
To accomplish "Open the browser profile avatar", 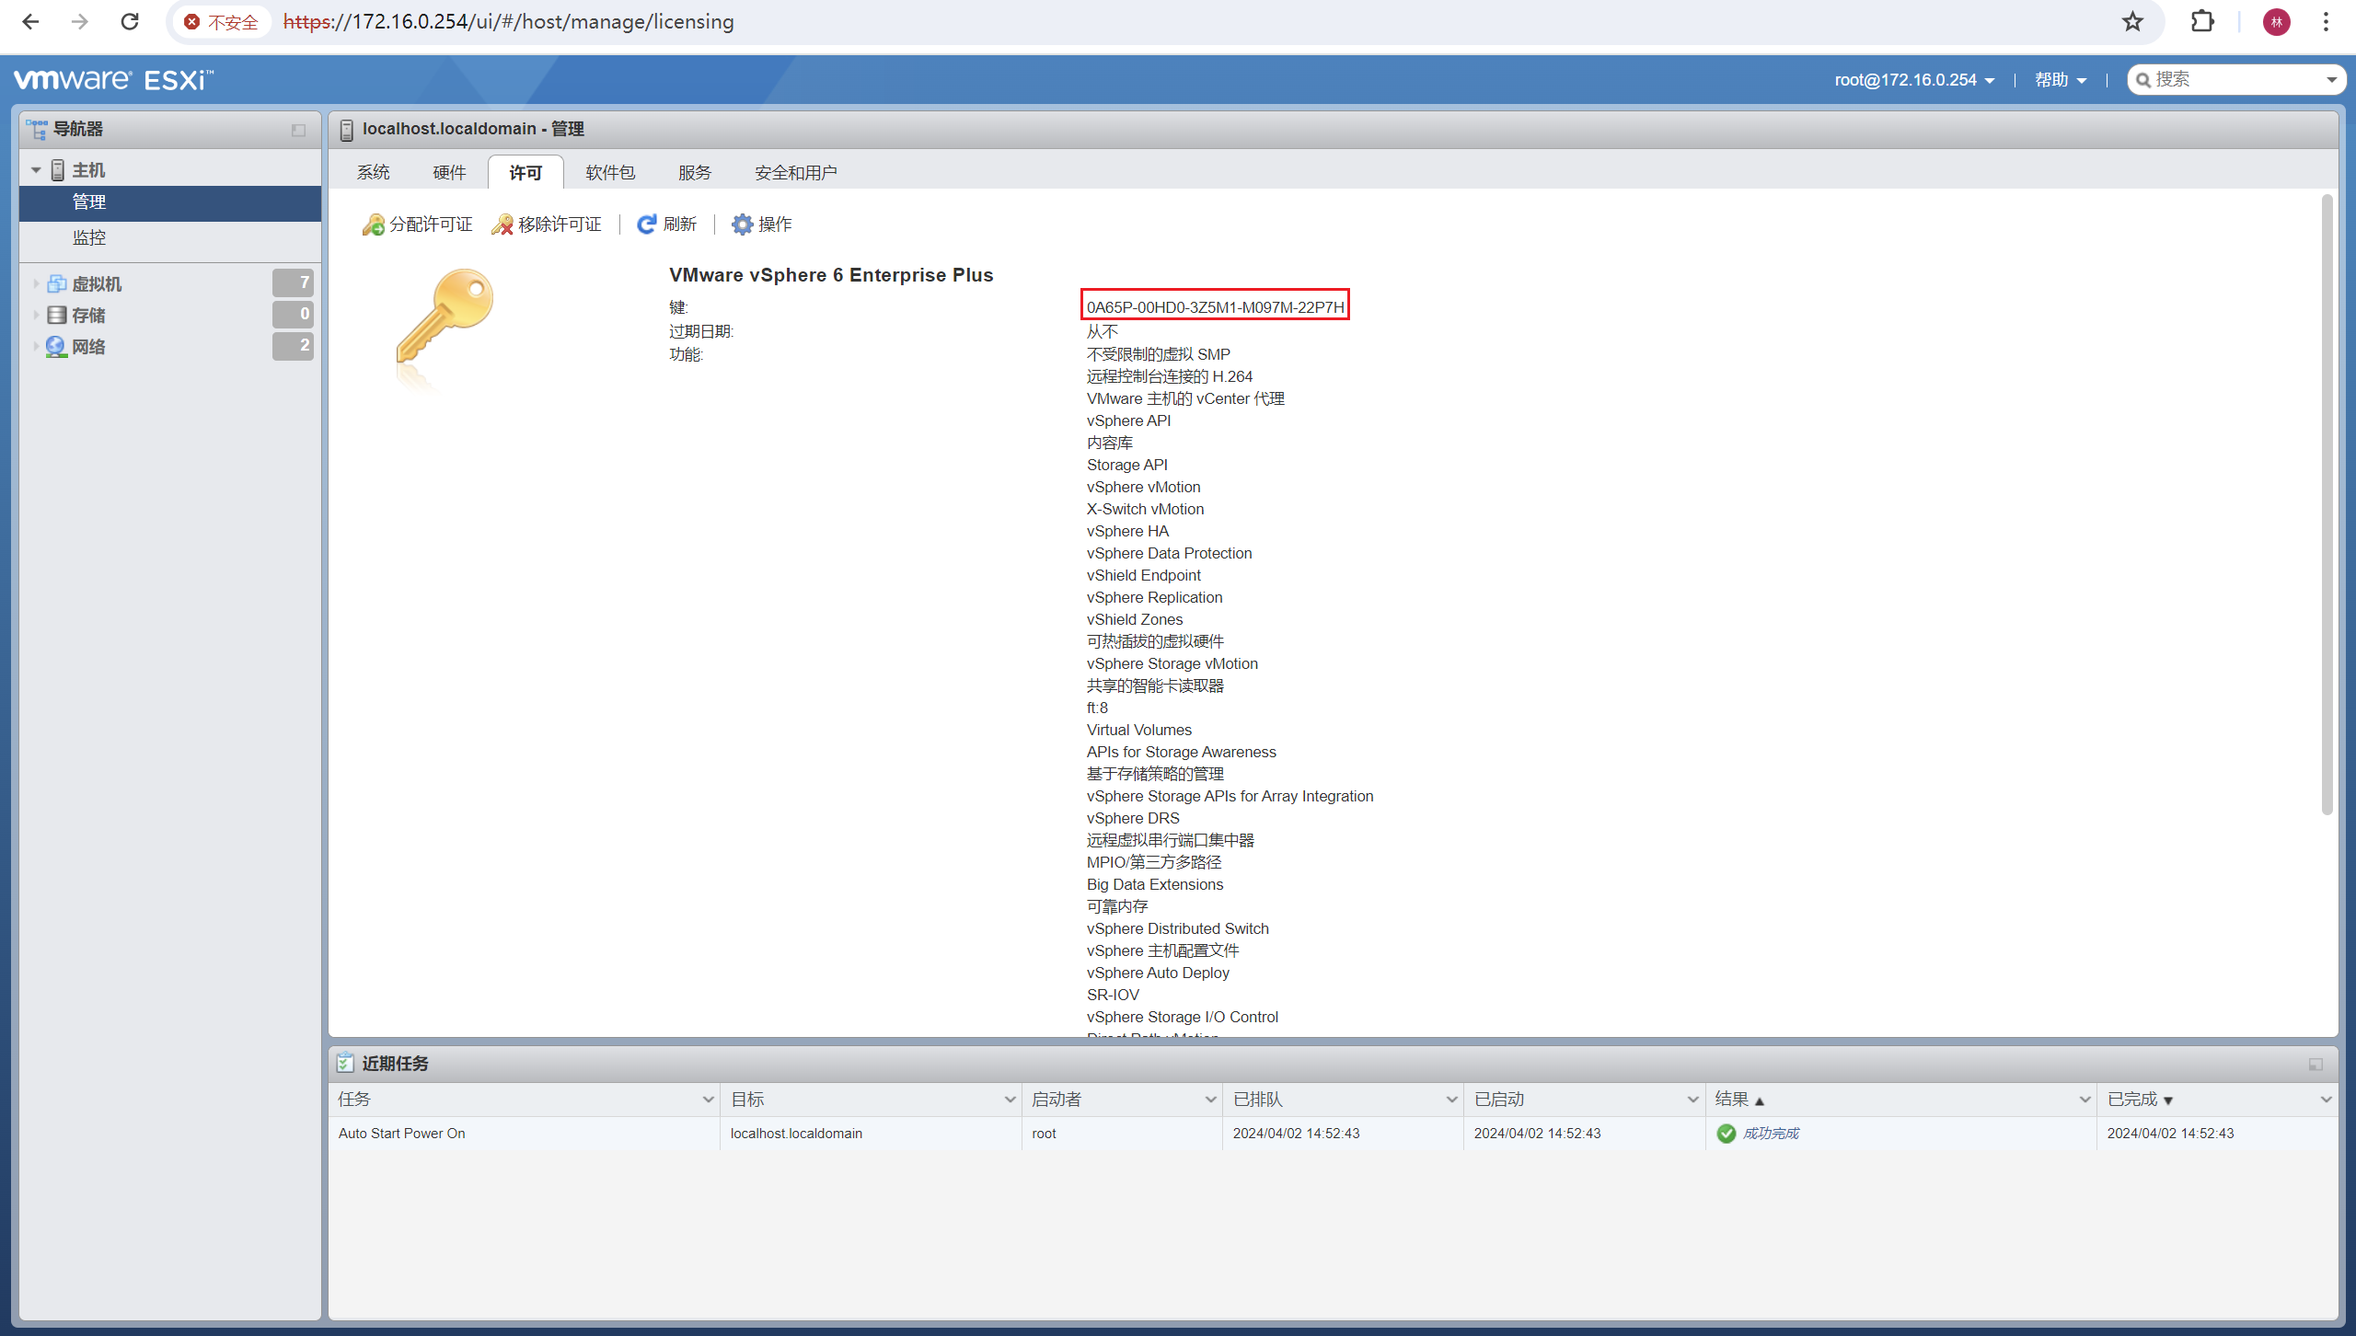I will (x=2277, y=21).
